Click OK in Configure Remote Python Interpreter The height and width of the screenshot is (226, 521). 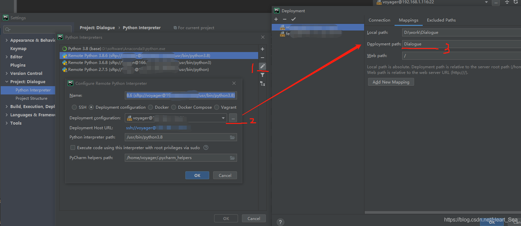click(x=197, y=175)
